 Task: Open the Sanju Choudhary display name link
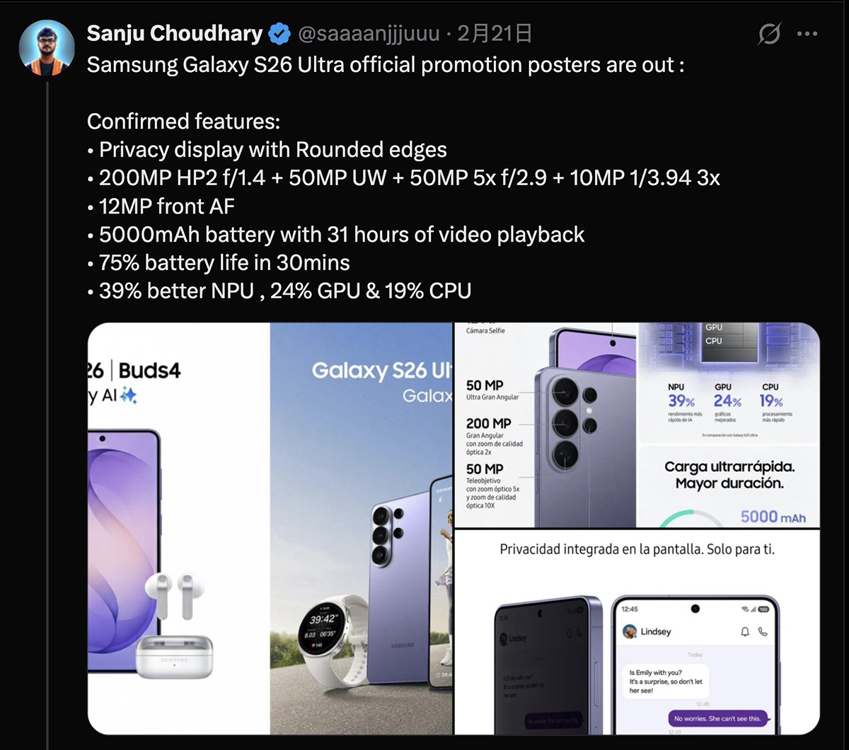pyautogui.click(x=175, y=33)
